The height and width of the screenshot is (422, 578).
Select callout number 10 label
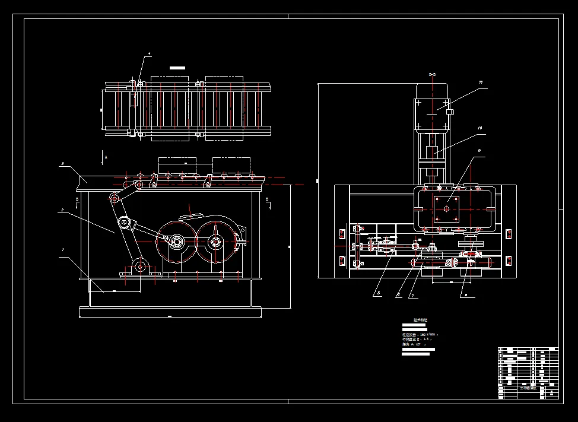[479, 128]
